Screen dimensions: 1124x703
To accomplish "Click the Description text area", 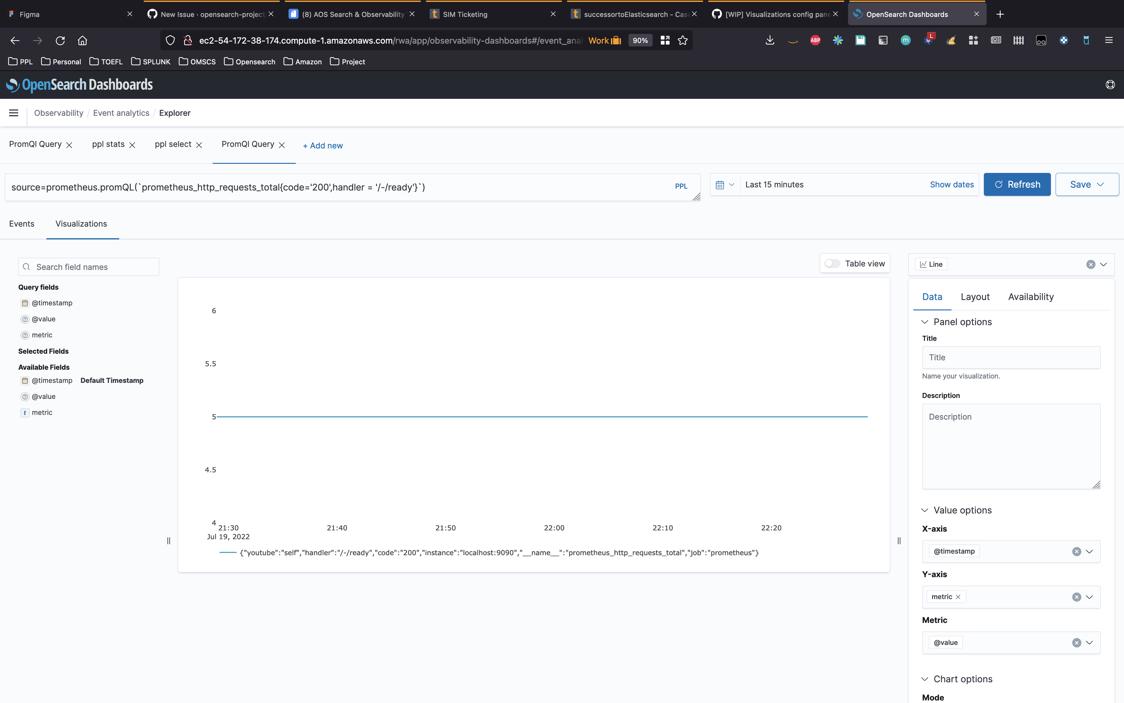I will click(x=1011, y=446).
